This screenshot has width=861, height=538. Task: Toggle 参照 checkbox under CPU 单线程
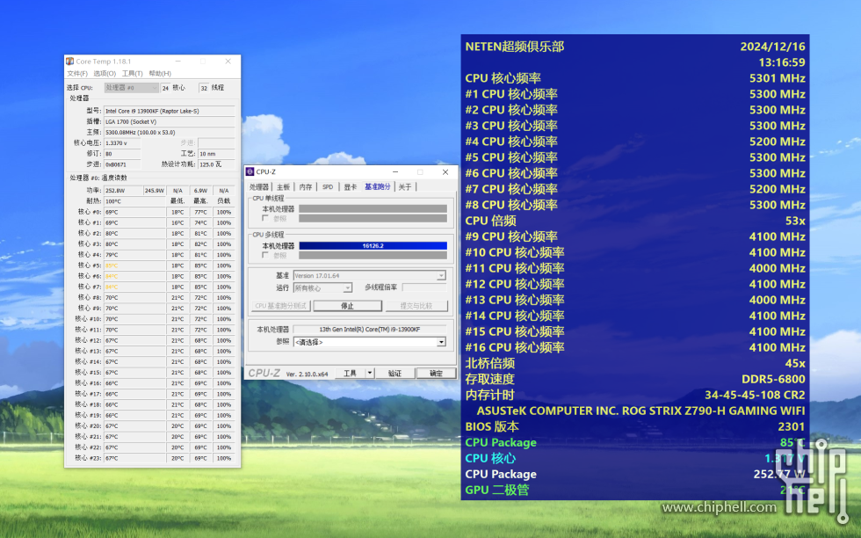coord(265,219)
